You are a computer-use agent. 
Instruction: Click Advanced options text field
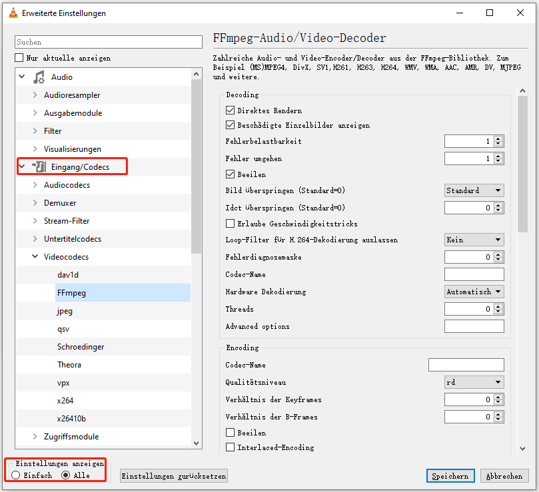tap(474, 326)
